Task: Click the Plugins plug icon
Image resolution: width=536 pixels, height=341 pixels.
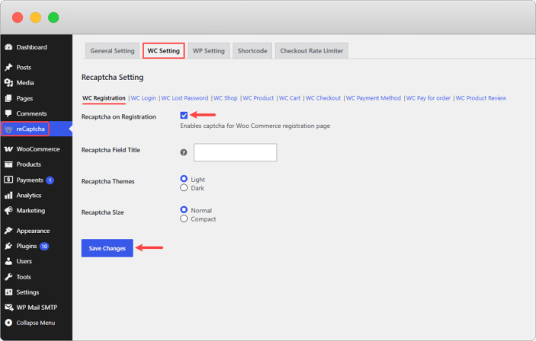Action: [x=8, y=246]
